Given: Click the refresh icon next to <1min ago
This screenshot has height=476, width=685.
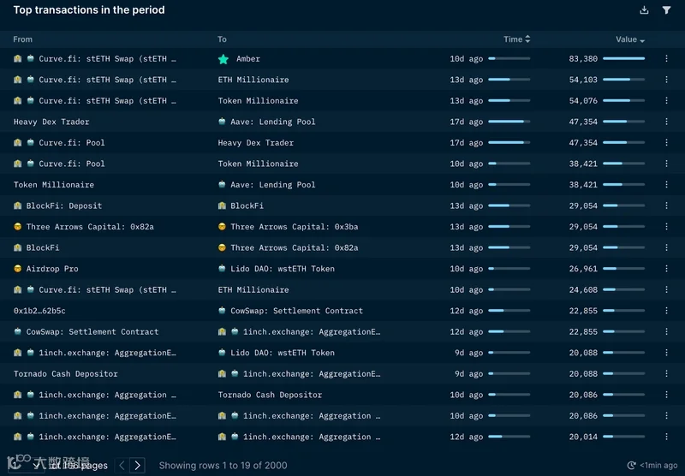Looking at the screenshot, I should [631, 466].
